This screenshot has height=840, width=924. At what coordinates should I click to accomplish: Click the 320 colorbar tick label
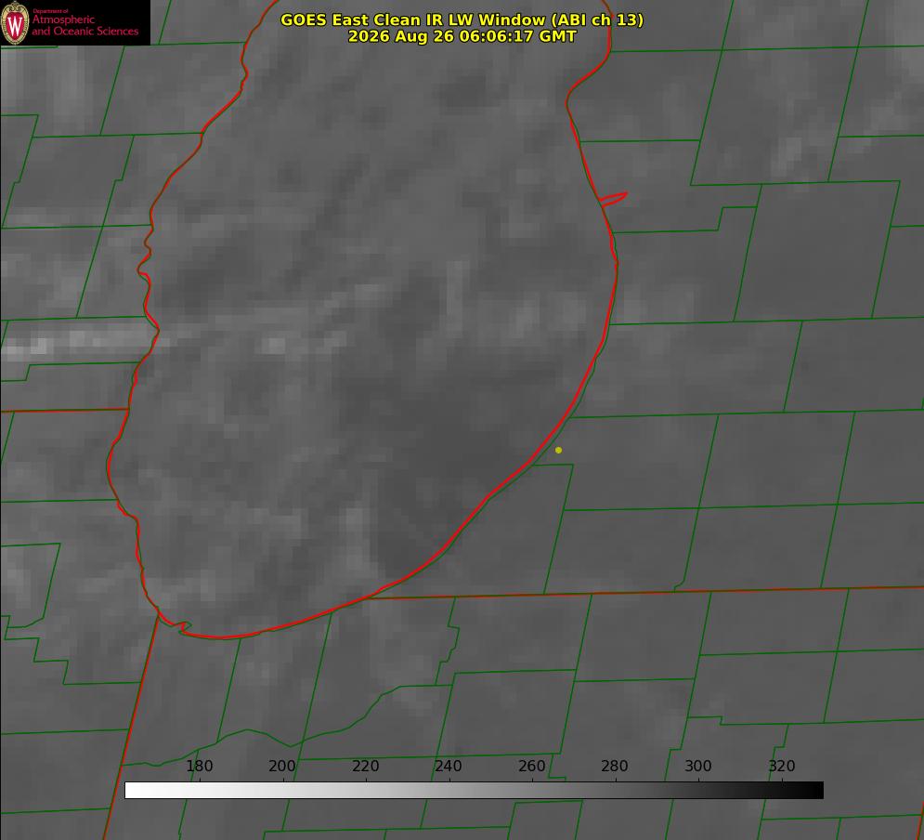pos(782,766)
